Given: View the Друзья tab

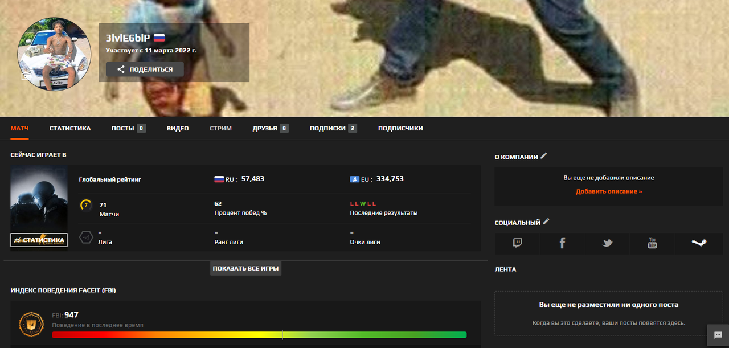Looking at the screenshot, I should (270, 128).
